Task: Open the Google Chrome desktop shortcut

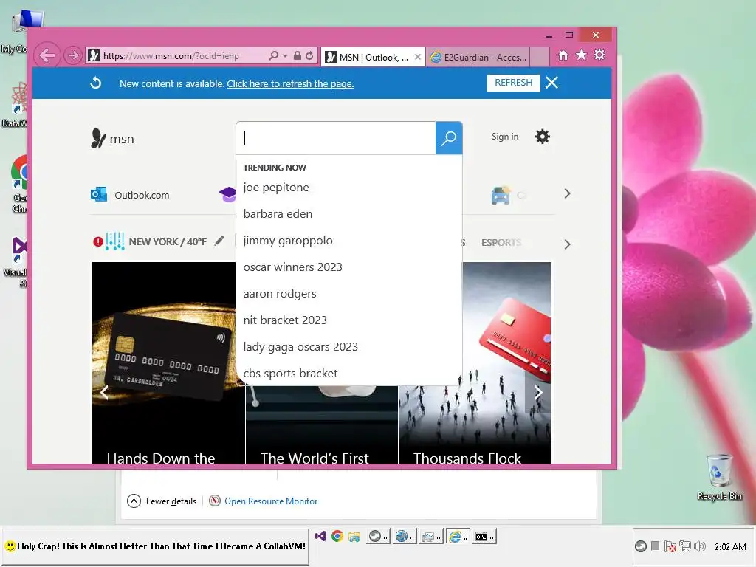Action: click(18, 184)
